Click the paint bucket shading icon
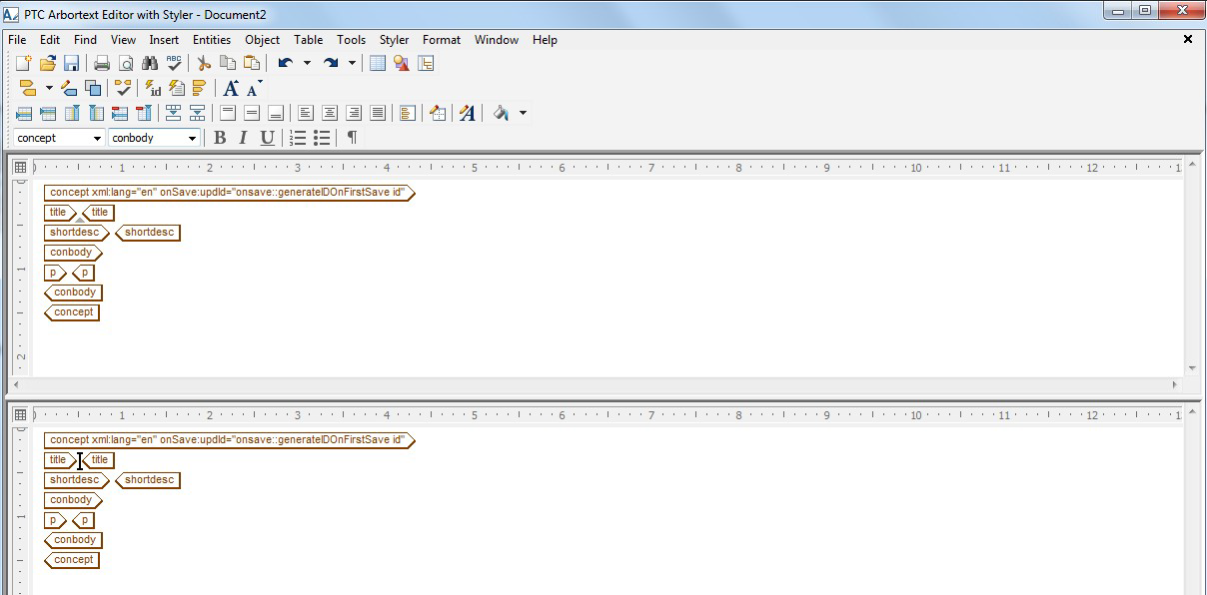The image size is (1207, 595). (x=502, y=113)
